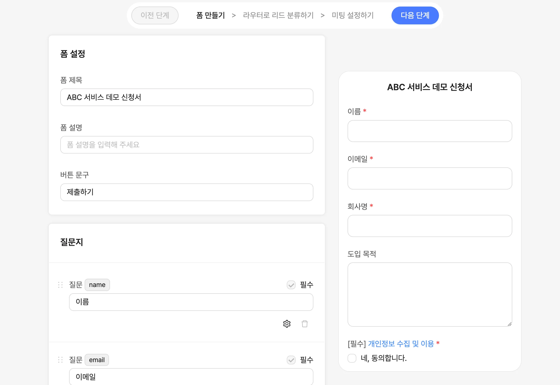560x385 pixels.
Task: Click the preview 회사명 input box
Action: pyautogui.click(x=430, y=226)
